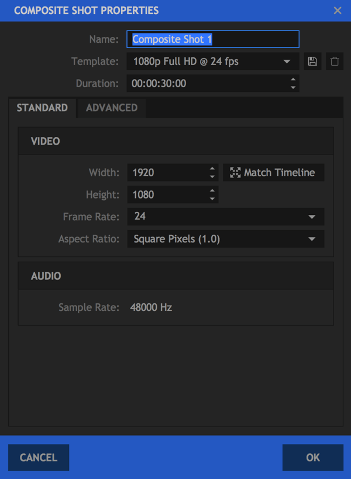
Task: Open the Aspect Ratio dropdown
Action: (x=226, y=239)
